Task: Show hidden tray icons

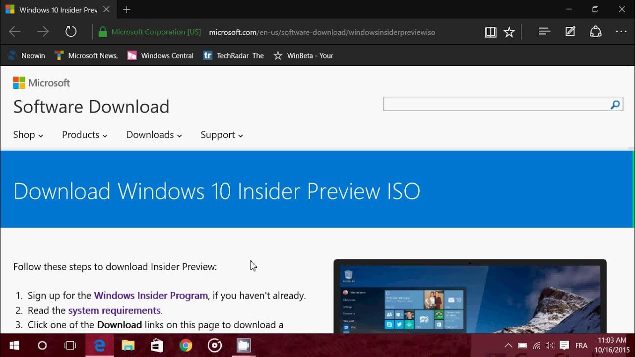Action: [508, 346]
